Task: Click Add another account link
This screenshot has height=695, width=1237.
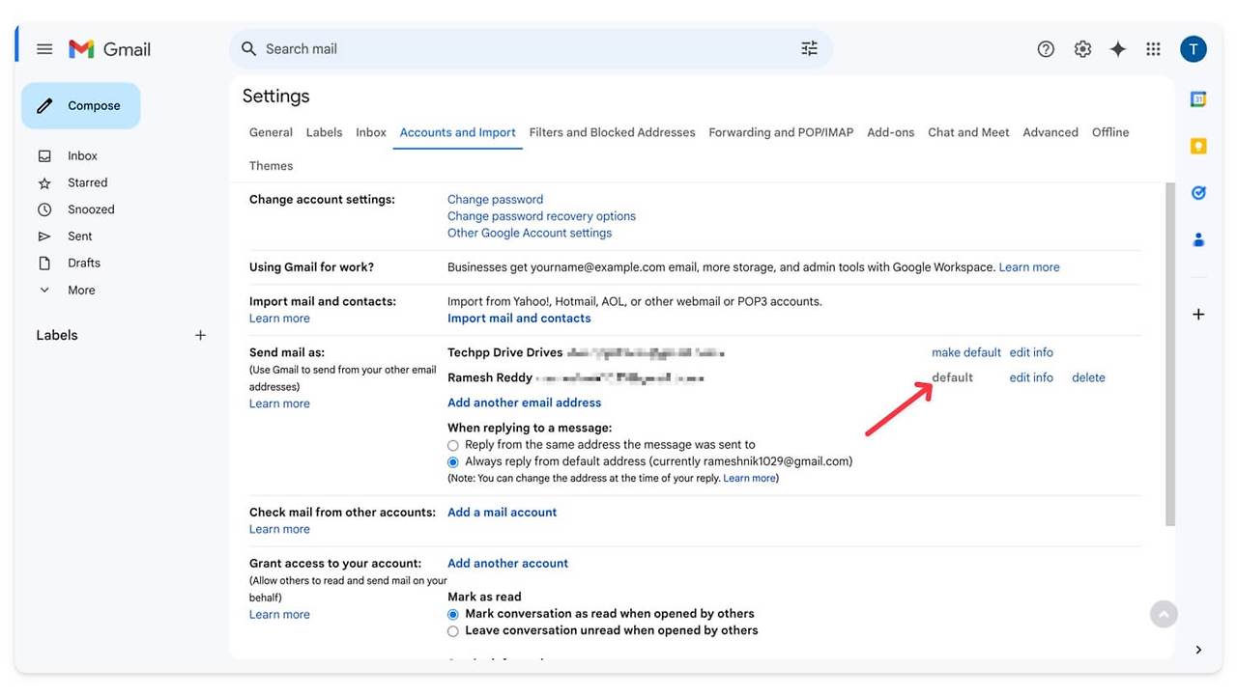Action: tap(507, 564)
